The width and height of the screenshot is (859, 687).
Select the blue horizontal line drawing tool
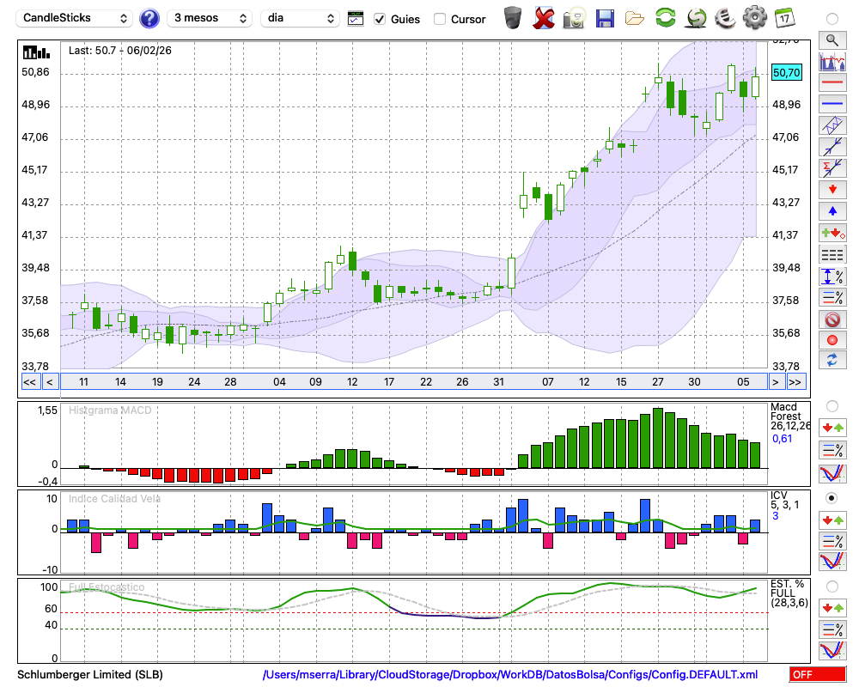pyautogui.click(x=832, y=104)
